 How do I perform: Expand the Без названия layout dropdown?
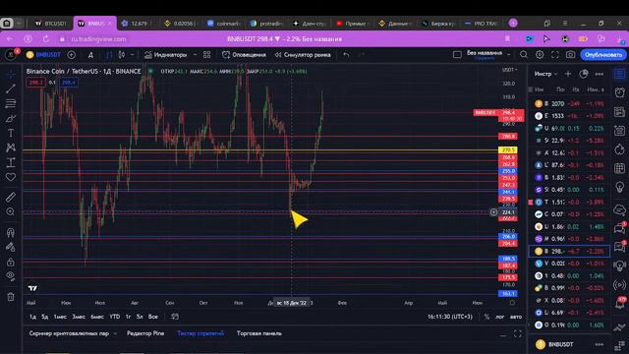[509, 55]
